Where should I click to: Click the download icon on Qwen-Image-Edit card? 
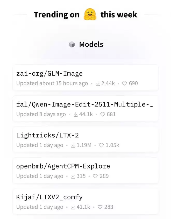pos(76,114)
